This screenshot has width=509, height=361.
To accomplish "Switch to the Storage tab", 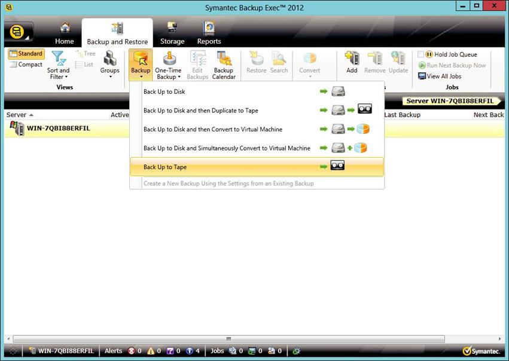I will [172, 33].
